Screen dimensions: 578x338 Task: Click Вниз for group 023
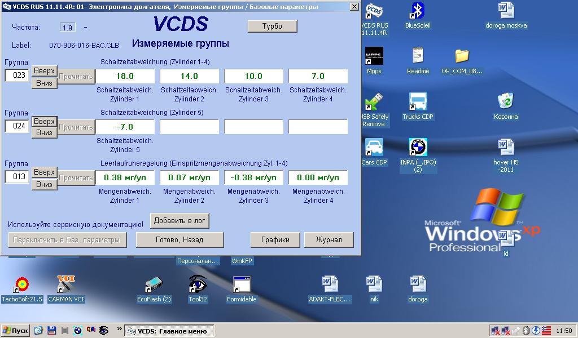point(44,83)
